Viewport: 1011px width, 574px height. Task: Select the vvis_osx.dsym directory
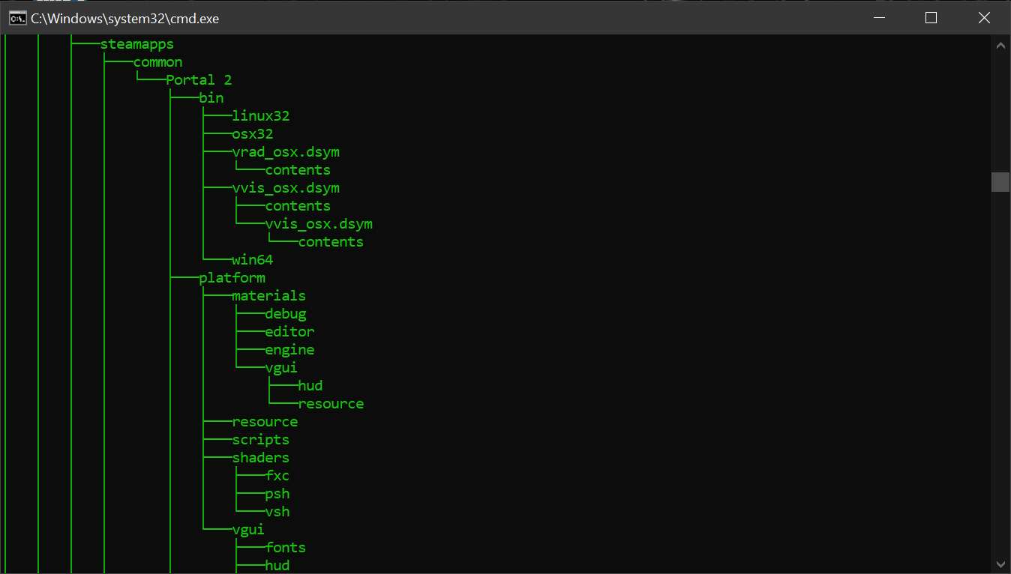286,187
